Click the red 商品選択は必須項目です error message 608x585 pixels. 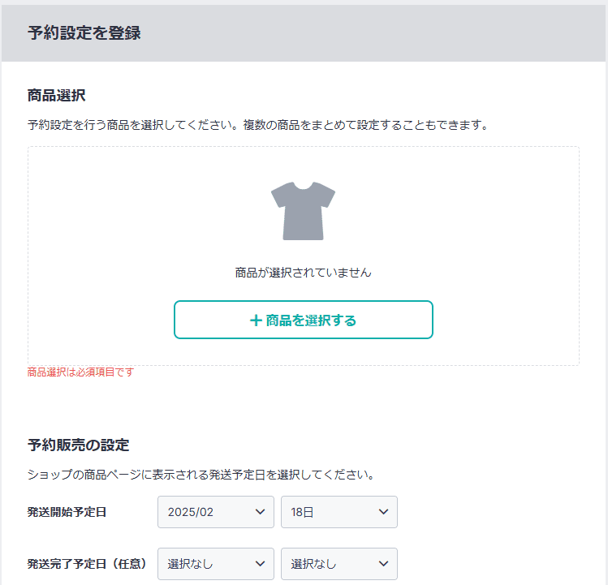click(x=80, y=372)
